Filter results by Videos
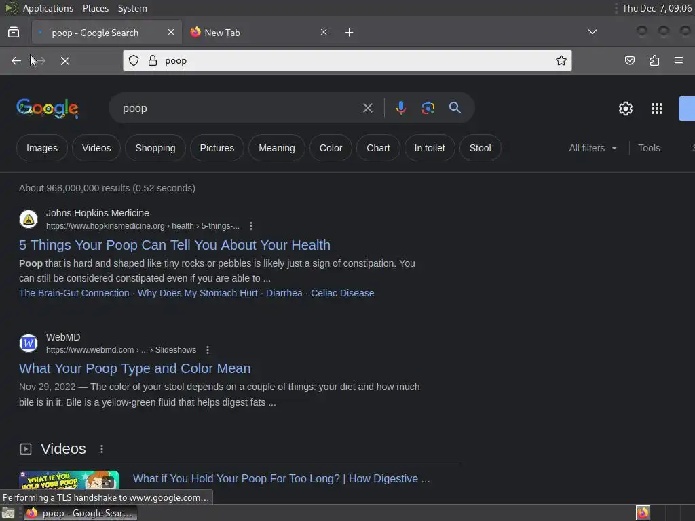This screenshot has width=695, height=521. (x=96, y=148)
